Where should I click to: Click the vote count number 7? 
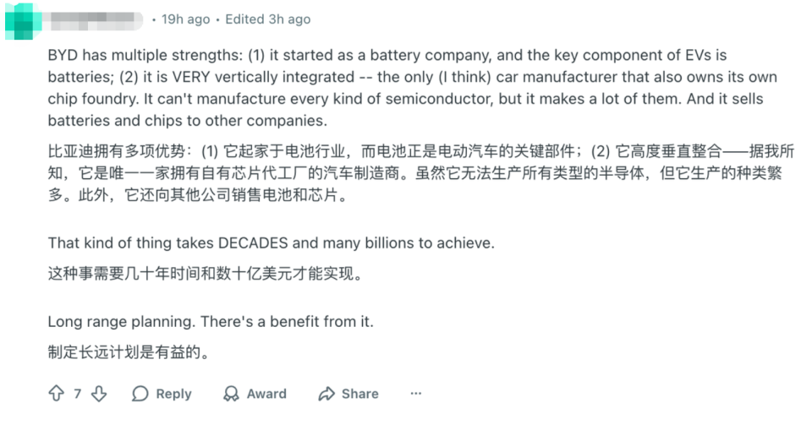coord(78,394)
